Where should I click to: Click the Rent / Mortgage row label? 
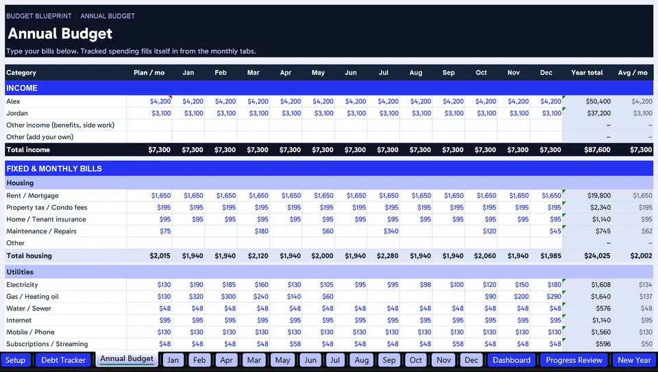(x=32, y=196)
